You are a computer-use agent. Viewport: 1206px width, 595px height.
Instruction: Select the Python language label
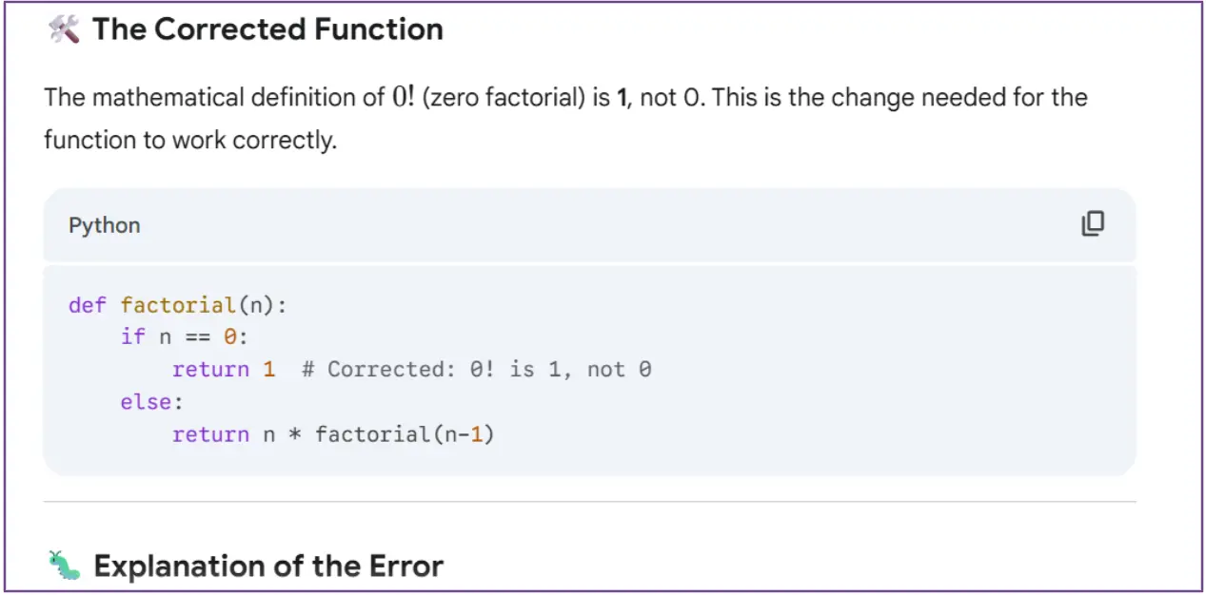104,225
